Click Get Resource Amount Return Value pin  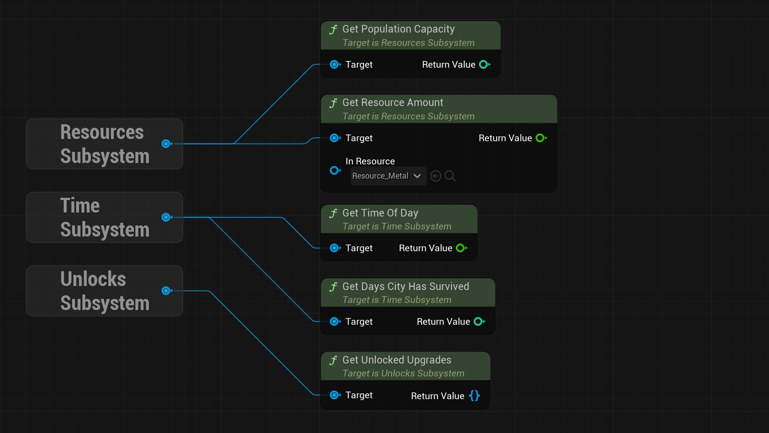[540, 138]
